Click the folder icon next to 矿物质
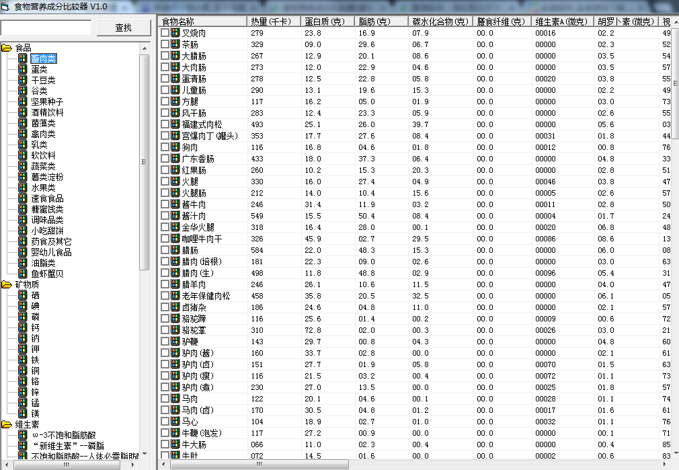Screen dimensions: 679x470 click(7, 284)
